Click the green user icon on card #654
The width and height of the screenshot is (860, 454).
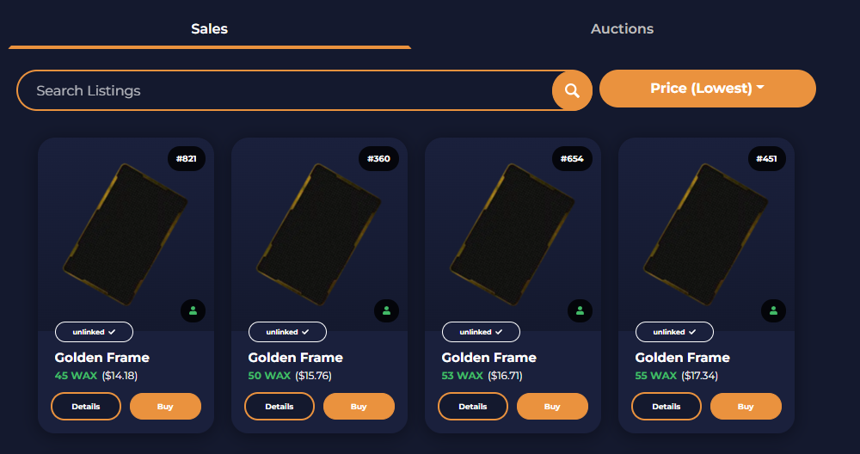pyautogui.click(x=580, y=311)
